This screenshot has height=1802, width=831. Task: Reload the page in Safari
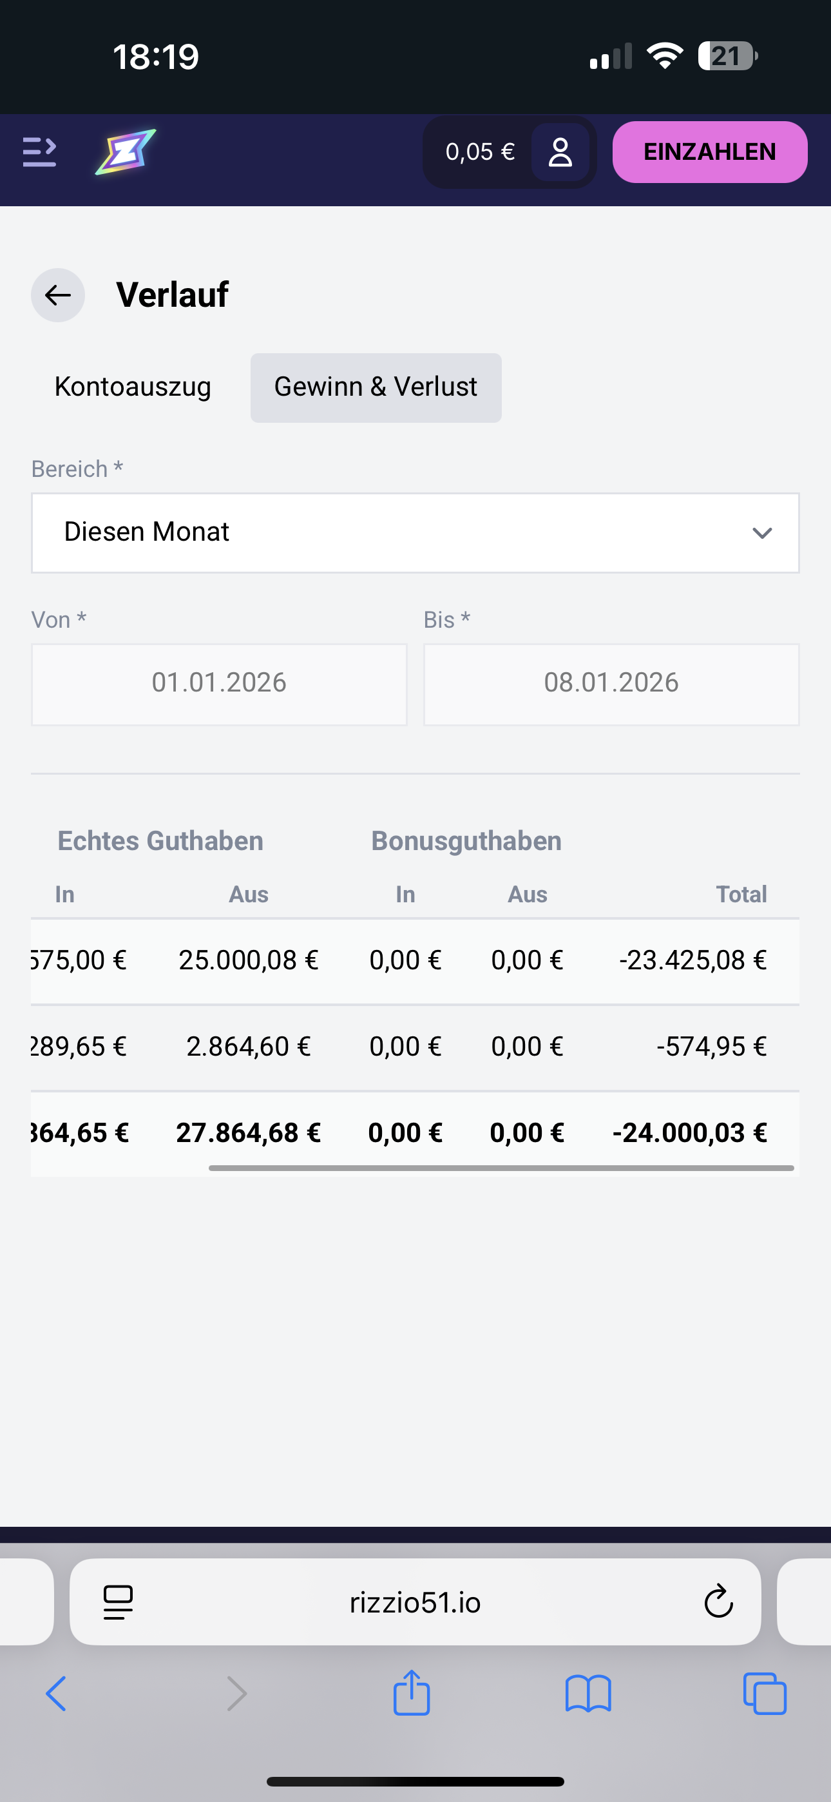click(x=718, y=1602)
